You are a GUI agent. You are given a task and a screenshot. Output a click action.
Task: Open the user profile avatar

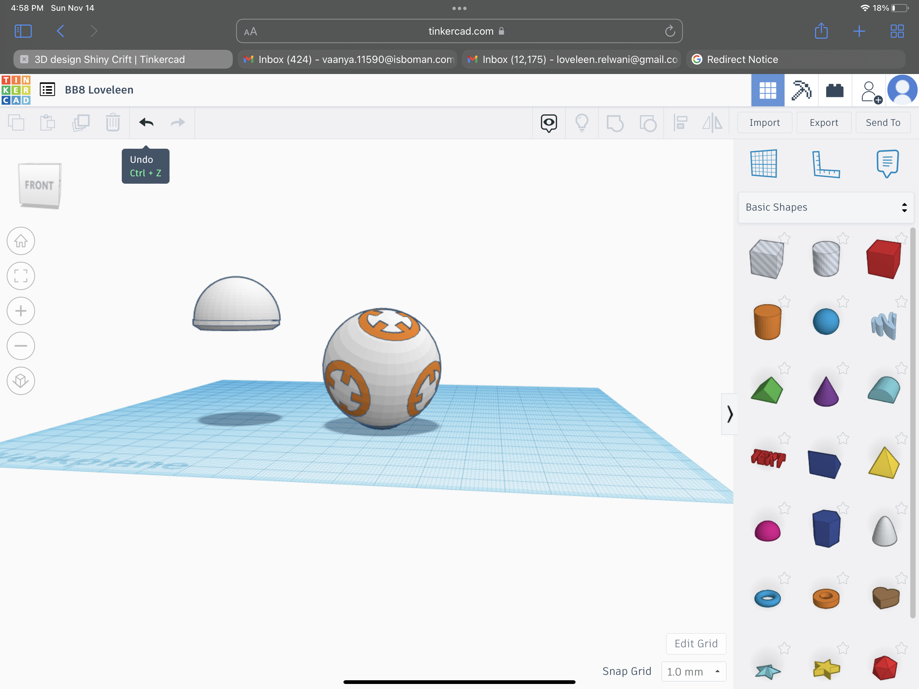[902, 90]
